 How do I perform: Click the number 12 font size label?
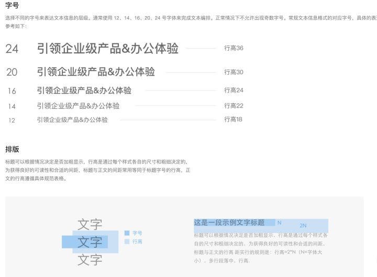(12, 120)
